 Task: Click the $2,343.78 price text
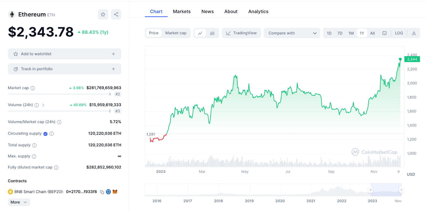coord(41,32)
